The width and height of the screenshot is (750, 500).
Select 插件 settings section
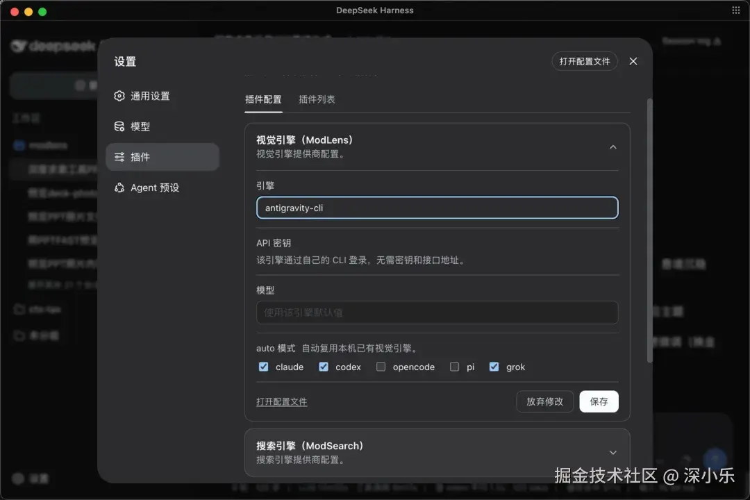[x=162, y=157]
